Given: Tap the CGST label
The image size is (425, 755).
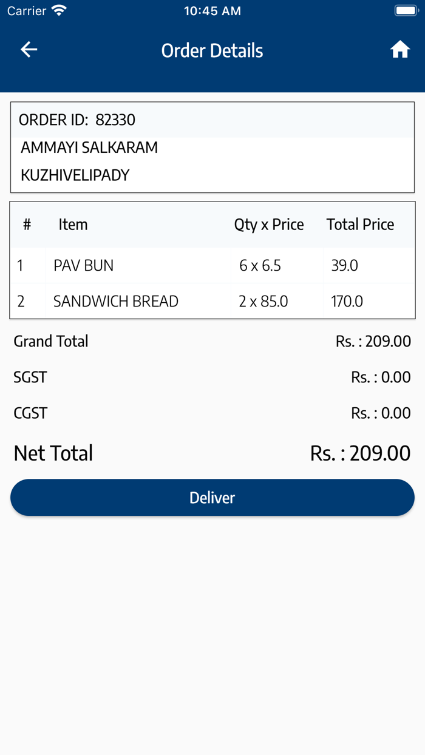Looking at the screenshot, I should point(30,413).
